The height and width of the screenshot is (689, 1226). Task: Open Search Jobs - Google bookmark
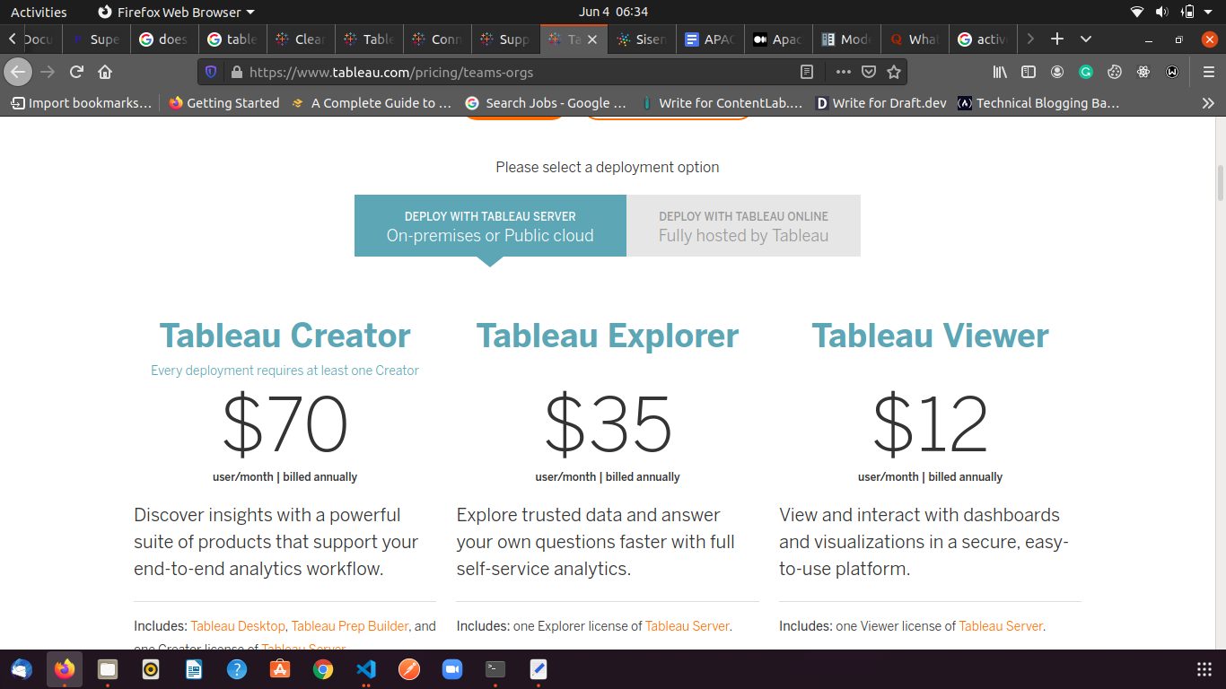coord(546,103)
